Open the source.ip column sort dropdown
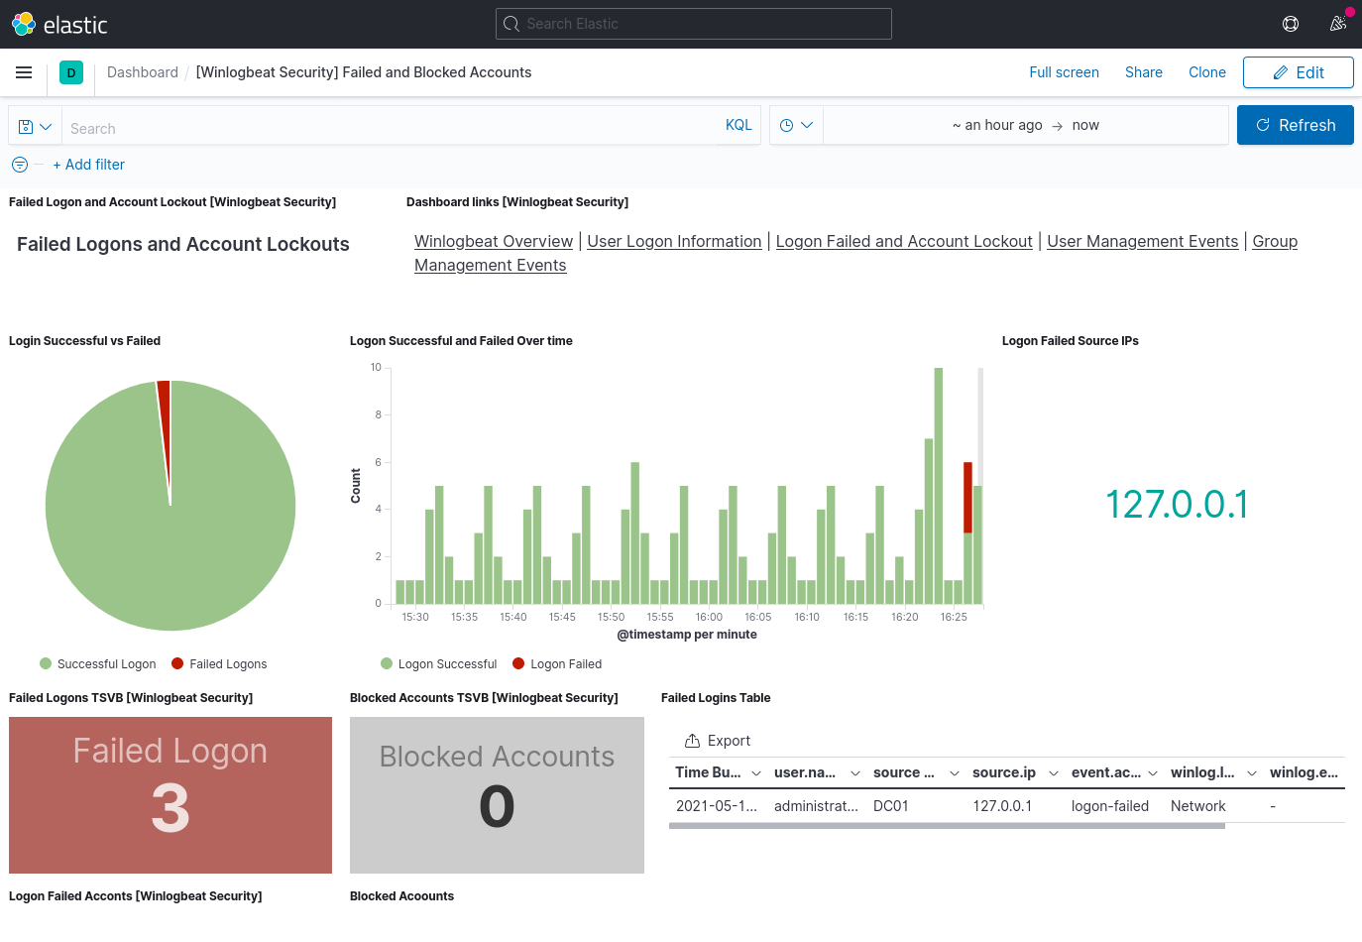The width and height of the screenshot is (1362, 942). point(1053,772)
